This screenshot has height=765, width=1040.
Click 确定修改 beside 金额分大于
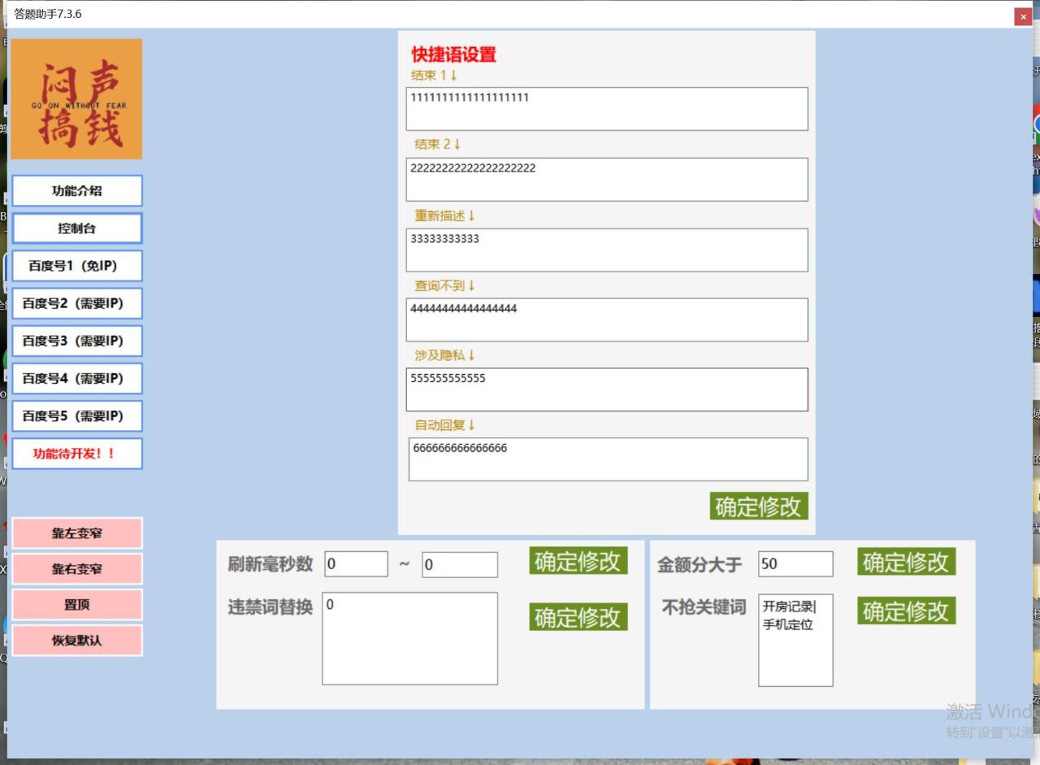click(x=905, y=562)
